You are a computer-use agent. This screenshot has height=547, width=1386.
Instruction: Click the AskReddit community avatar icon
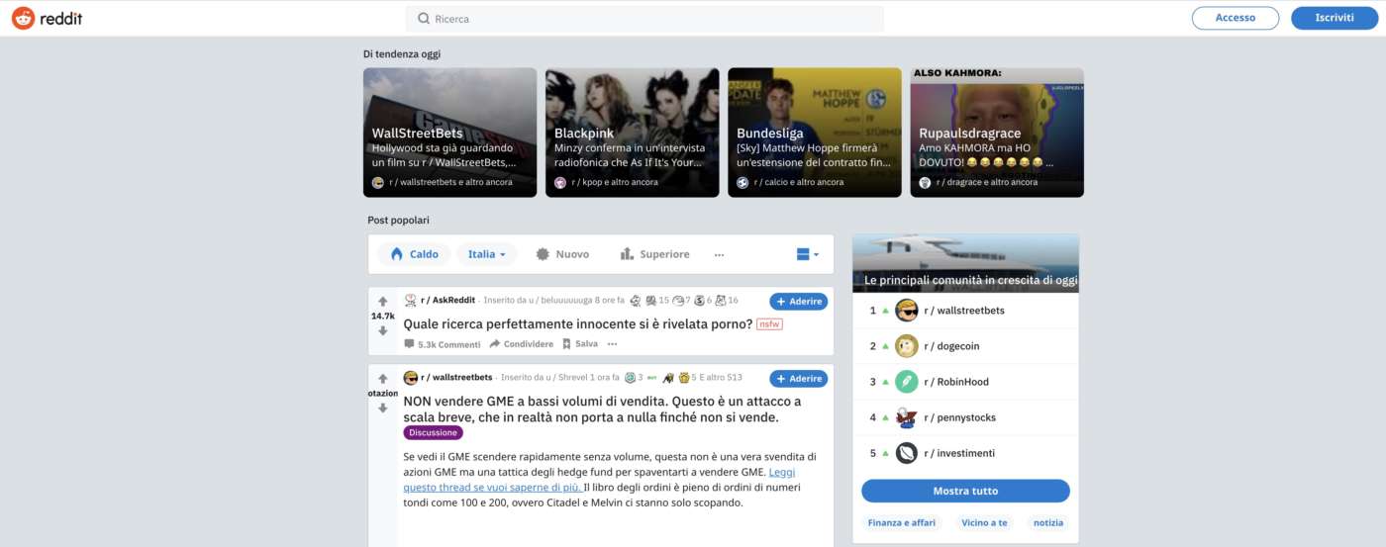coord(411,300)
